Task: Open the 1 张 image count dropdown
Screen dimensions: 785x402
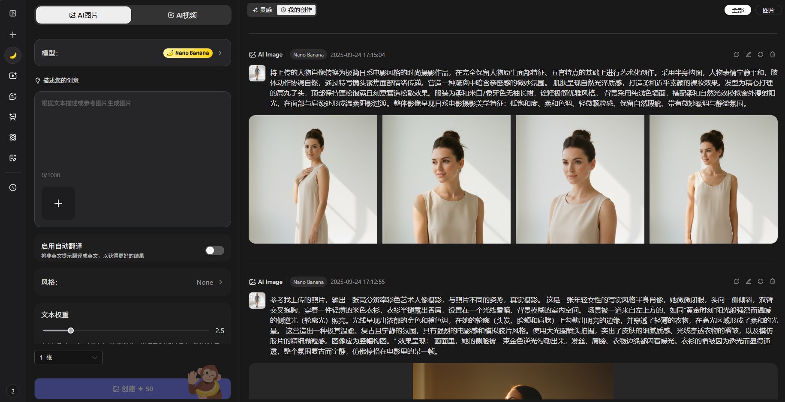Action: pos(69,357)
